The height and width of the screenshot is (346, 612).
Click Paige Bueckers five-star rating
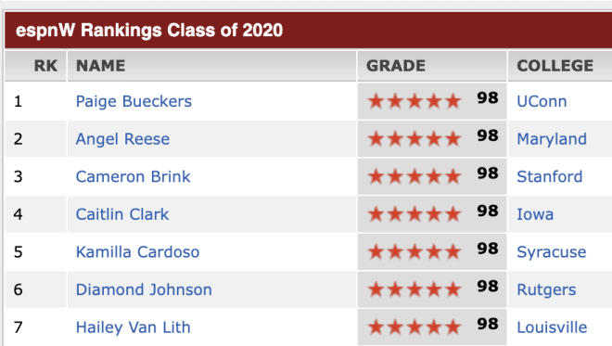tap(414, 101)
